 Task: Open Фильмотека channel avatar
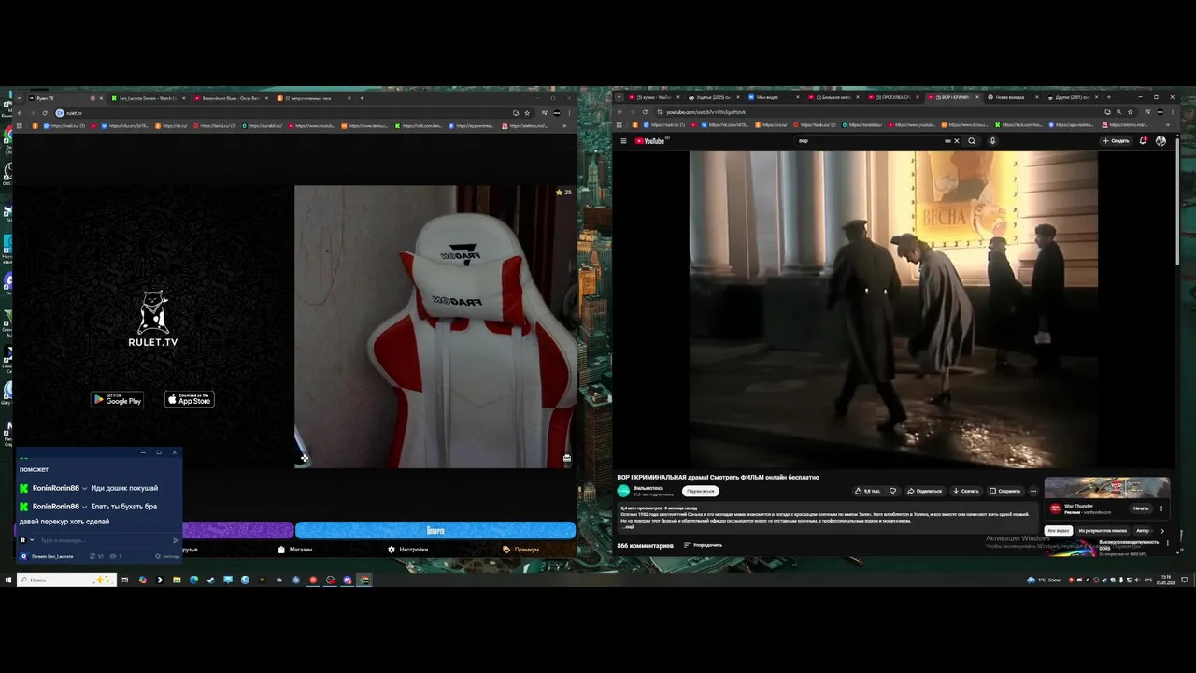click(623, 491)
